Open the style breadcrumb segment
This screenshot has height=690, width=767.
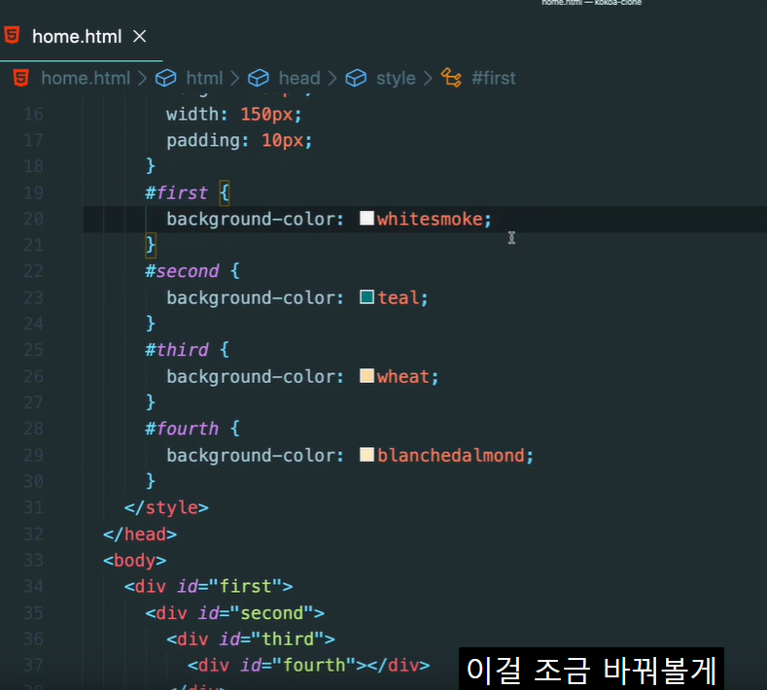(396, 79)
